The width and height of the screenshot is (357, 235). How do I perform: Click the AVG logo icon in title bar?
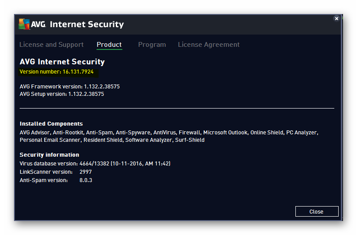(24, 24)
